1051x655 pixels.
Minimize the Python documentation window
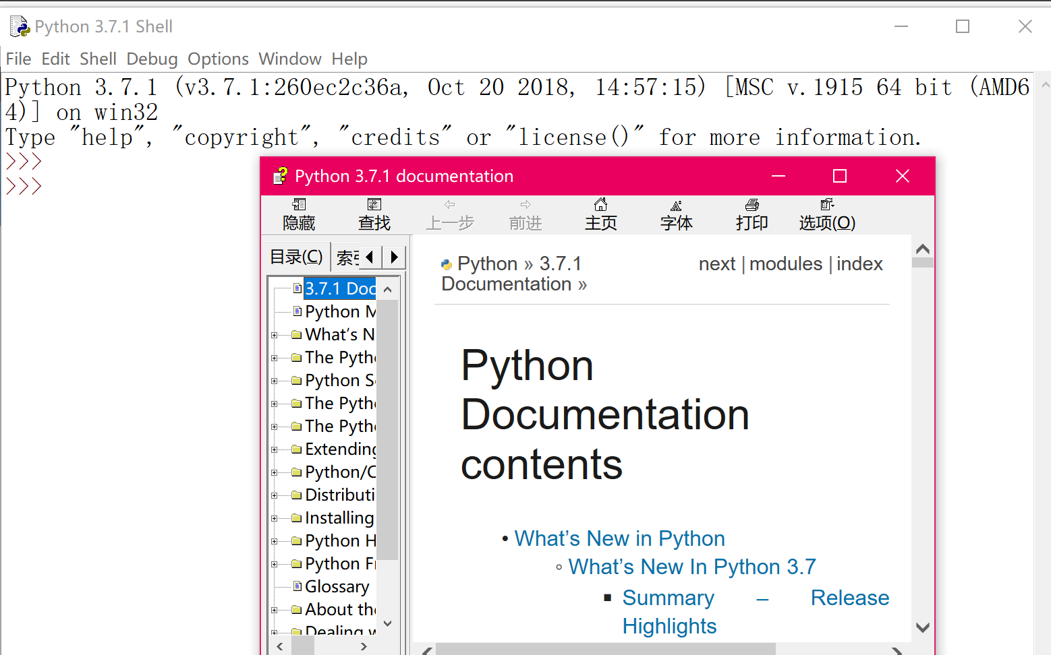(778, 176)
